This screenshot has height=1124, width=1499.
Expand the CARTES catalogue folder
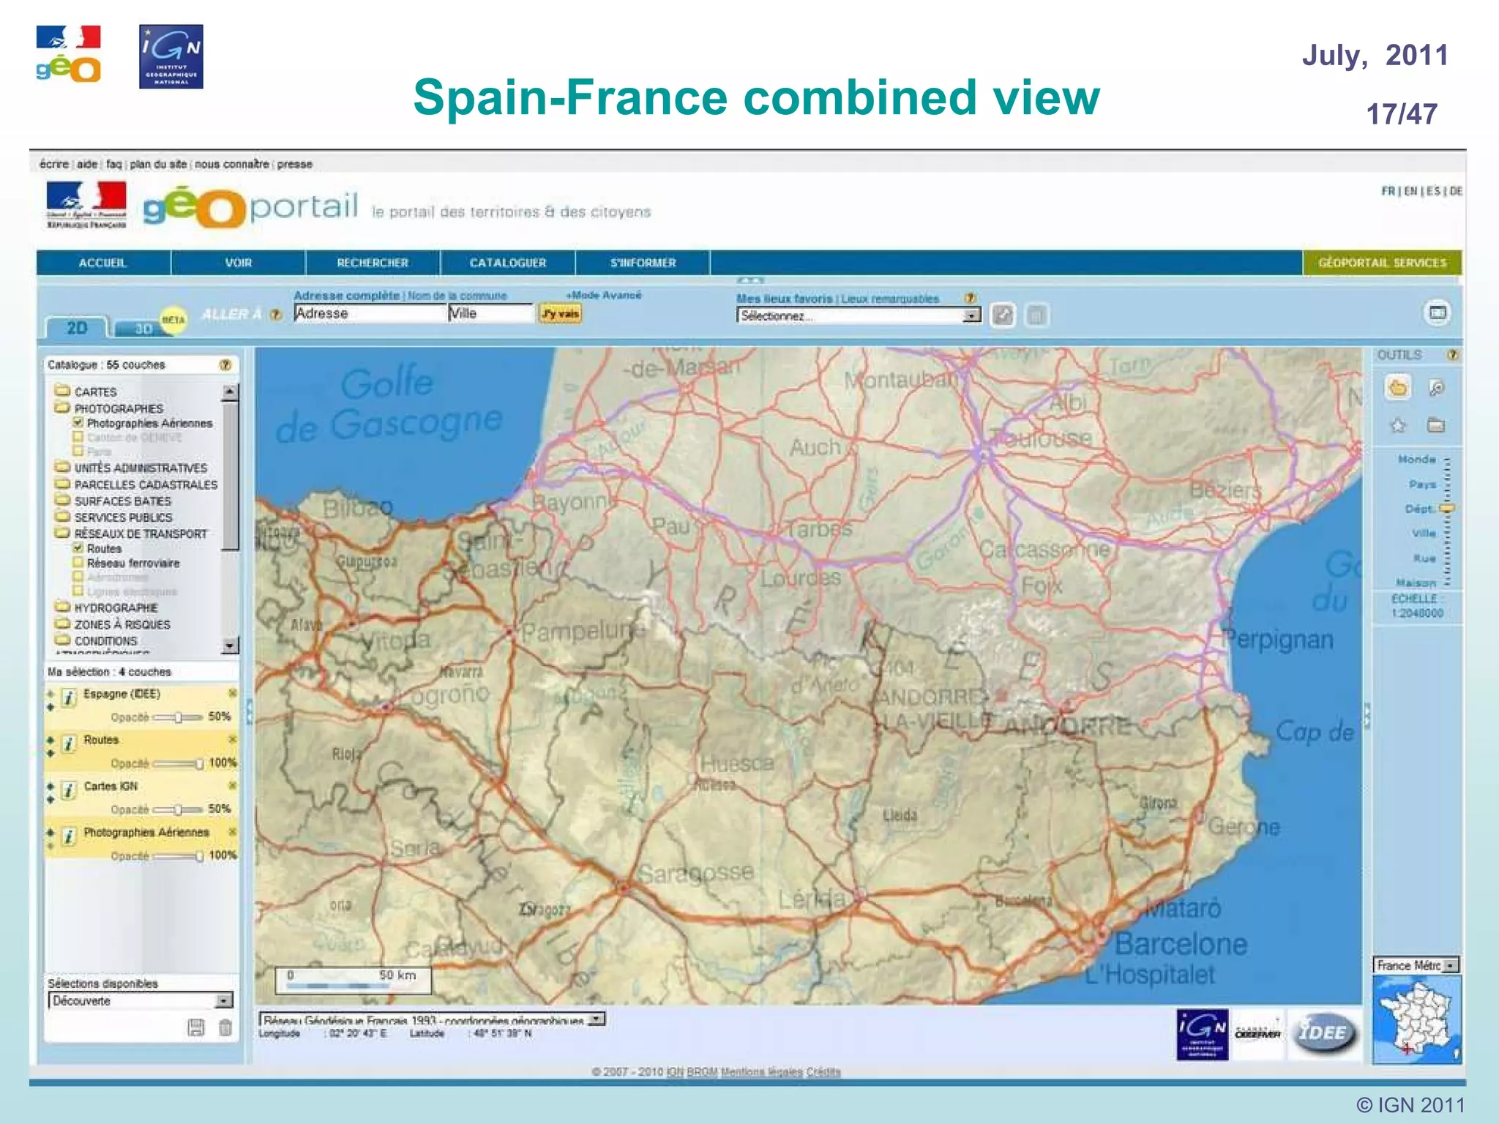coord(62,391)
